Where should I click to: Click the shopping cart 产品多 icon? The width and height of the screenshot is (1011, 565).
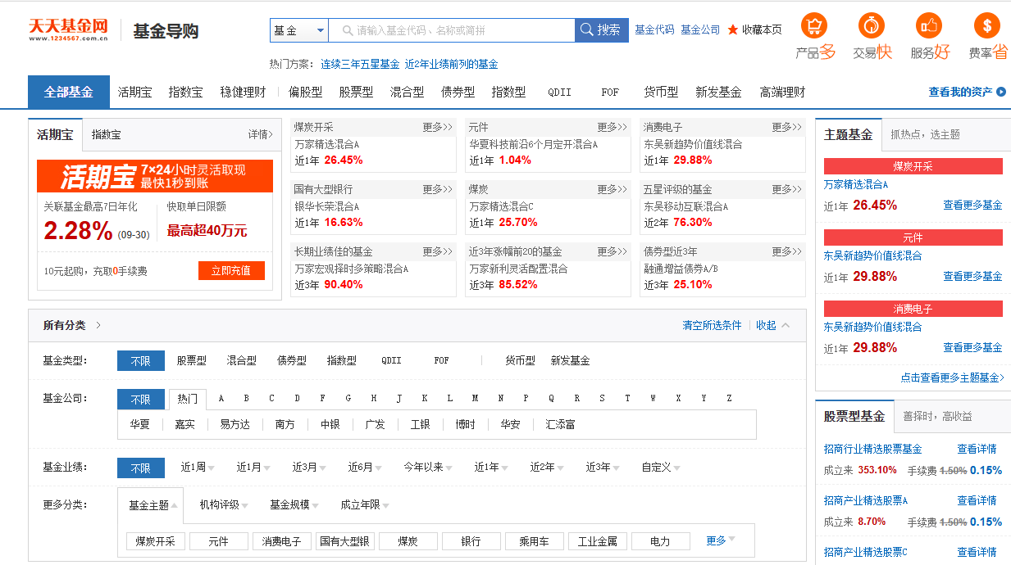[x=814, y=25]
